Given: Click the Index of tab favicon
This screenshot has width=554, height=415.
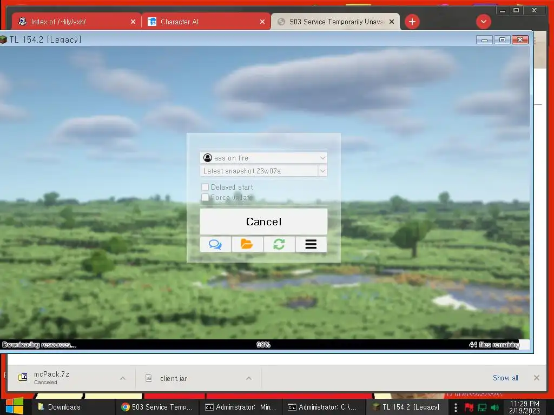Looking at the screenshot, I should [x=23, y=22].
